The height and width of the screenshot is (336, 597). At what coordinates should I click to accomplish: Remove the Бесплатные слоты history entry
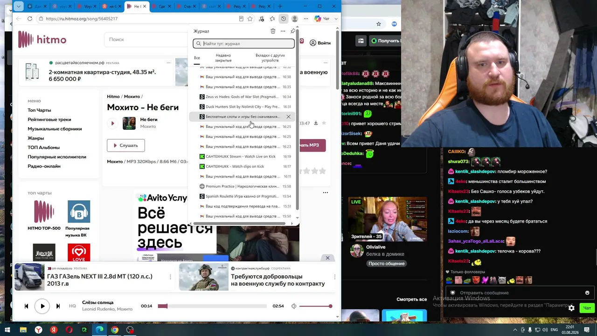pos(288,117)
